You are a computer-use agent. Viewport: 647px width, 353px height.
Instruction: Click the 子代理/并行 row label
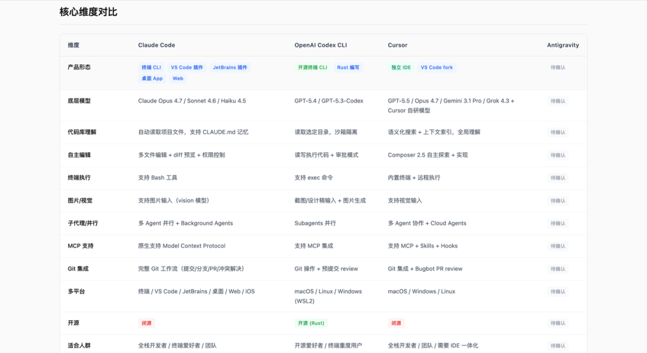coord(83,224)
